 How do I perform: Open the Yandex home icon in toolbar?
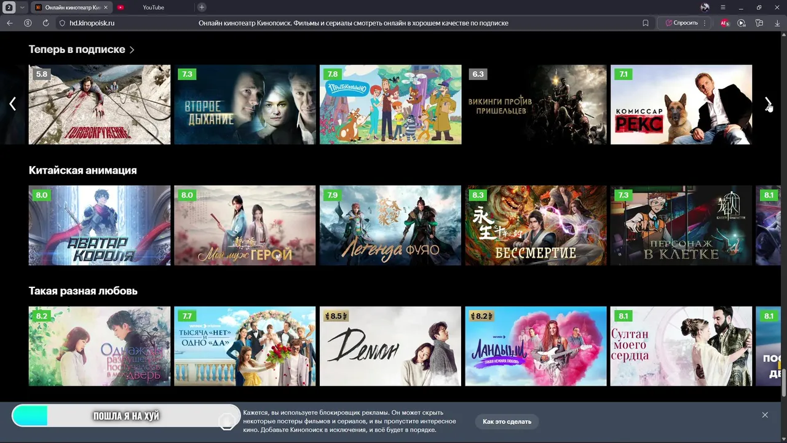tap(28, 23)
